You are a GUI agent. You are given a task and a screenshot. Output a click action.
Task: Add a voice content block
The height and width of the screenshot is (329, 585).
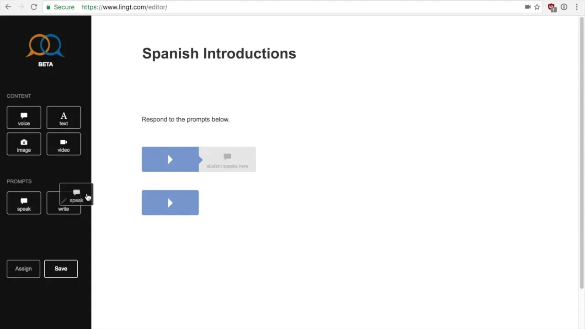click(24, 117)
